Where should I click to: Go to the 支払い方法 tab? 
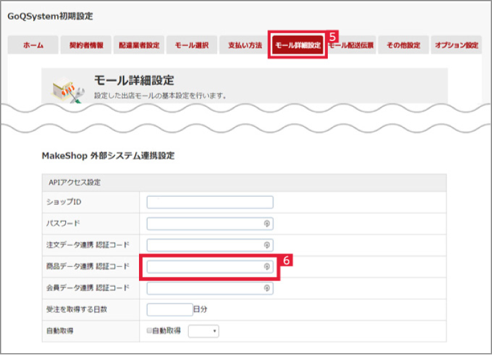coord(245,45)
